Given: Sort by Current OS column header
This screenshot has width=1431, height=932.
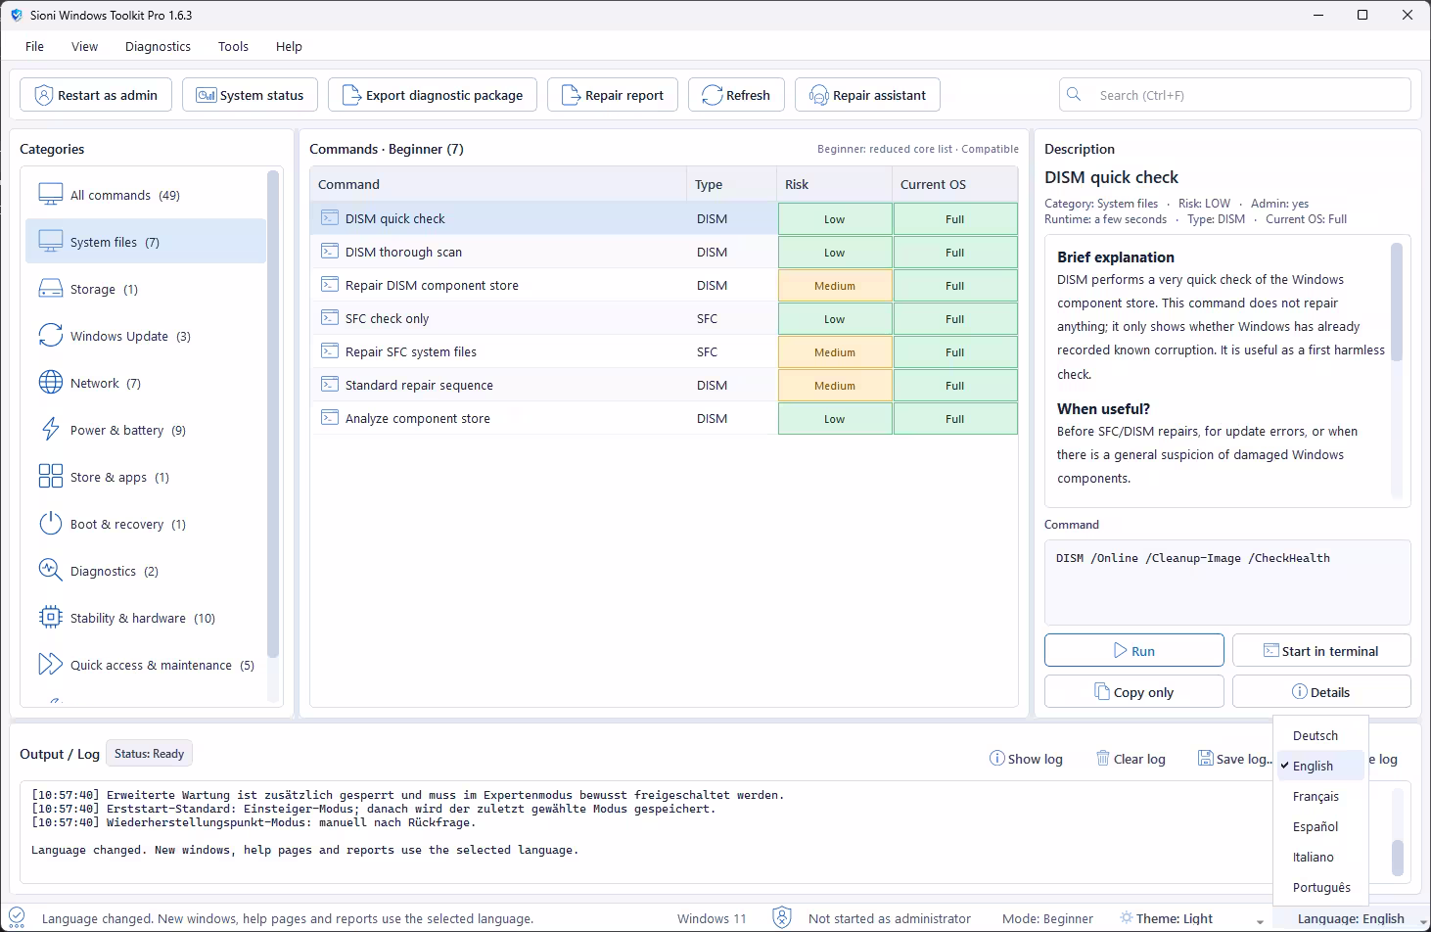Looking at the screenshot, I should tap(954, 184).
